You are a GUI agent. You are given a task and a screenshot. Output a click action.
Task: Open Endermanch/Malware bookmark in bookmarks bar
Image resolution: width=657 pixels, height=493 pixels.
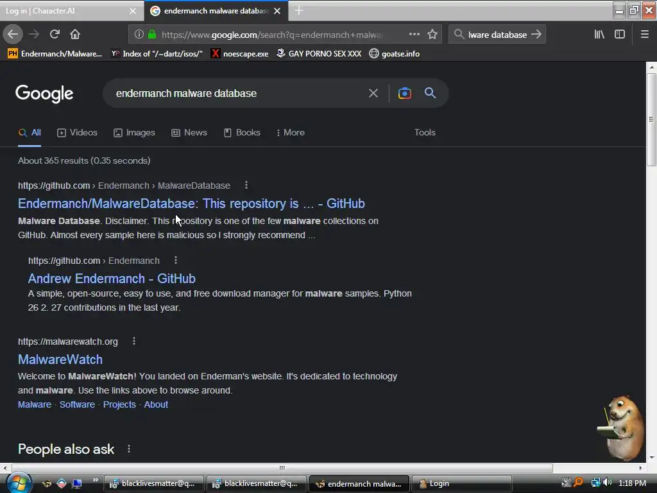[x=55, y=54]
